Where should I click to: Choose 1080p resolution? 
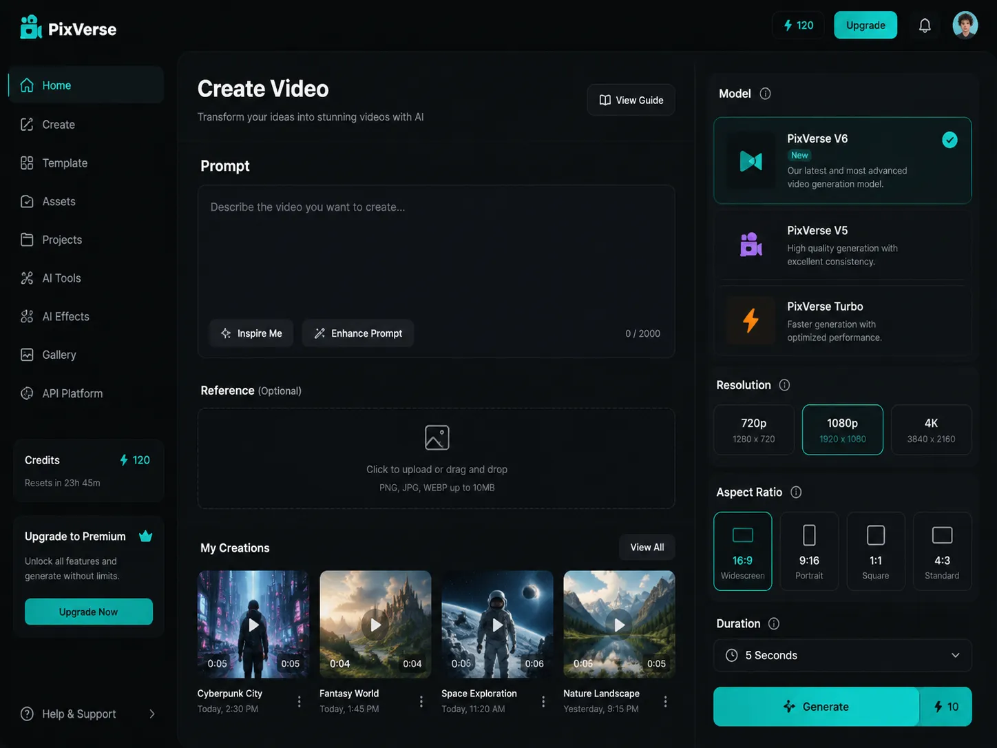point(843,430)
